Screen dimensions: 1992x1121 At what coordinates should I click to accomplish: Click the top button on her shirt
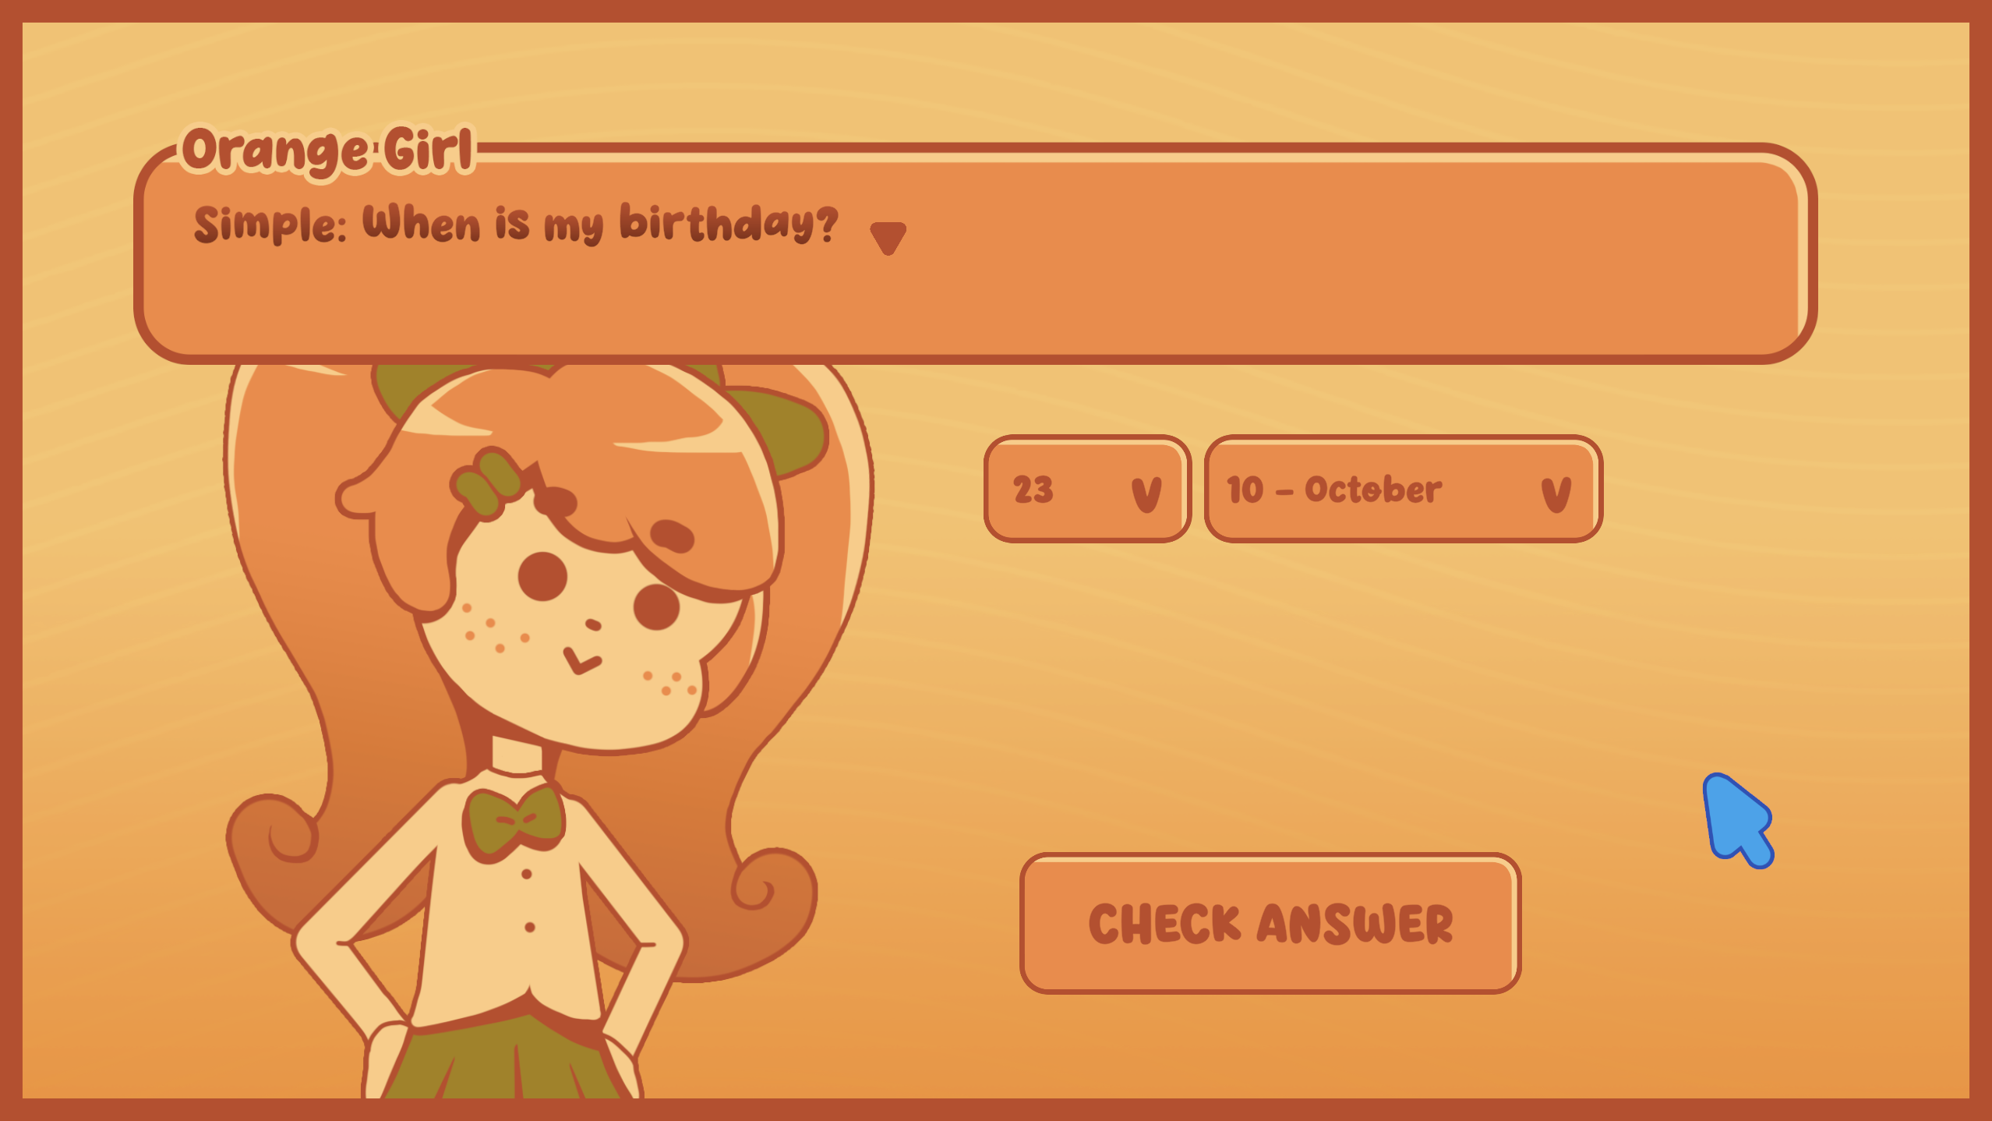[x=527, y=874]
